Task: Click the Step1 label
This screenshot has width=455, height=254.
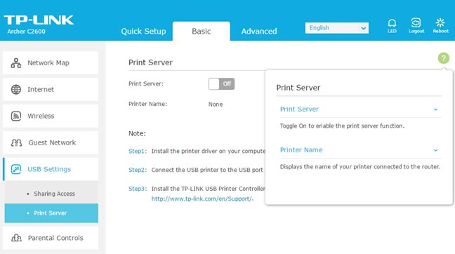Action: click(x=138, y=152)
